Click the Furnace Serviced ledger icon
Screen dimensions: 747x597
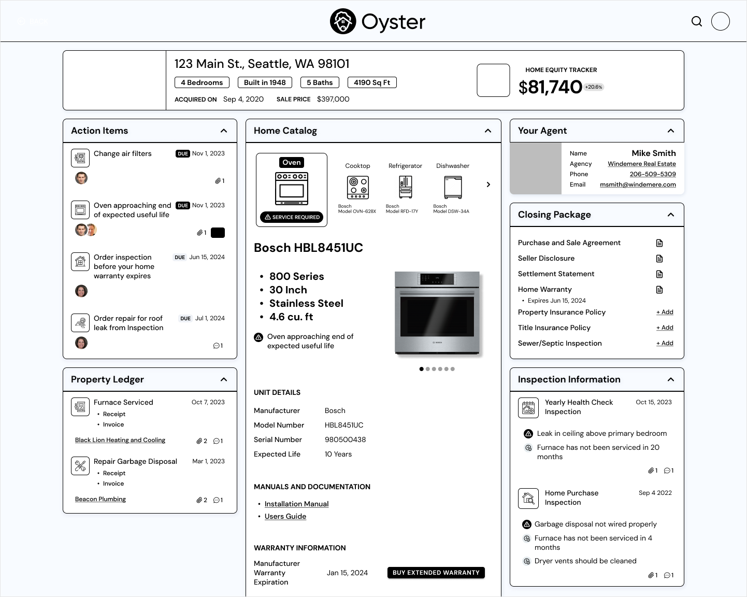(x=80, y=407)
